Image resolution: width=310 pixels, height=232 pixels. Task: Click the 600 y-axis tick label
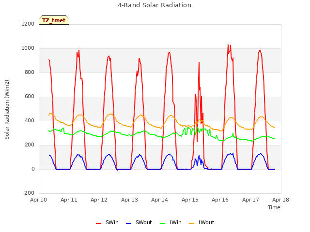pos(30,97)
